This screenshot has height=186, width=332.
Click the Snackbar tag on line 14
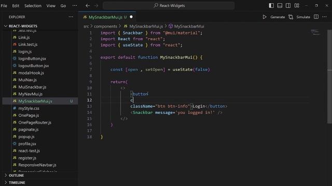tap(143, 113)
